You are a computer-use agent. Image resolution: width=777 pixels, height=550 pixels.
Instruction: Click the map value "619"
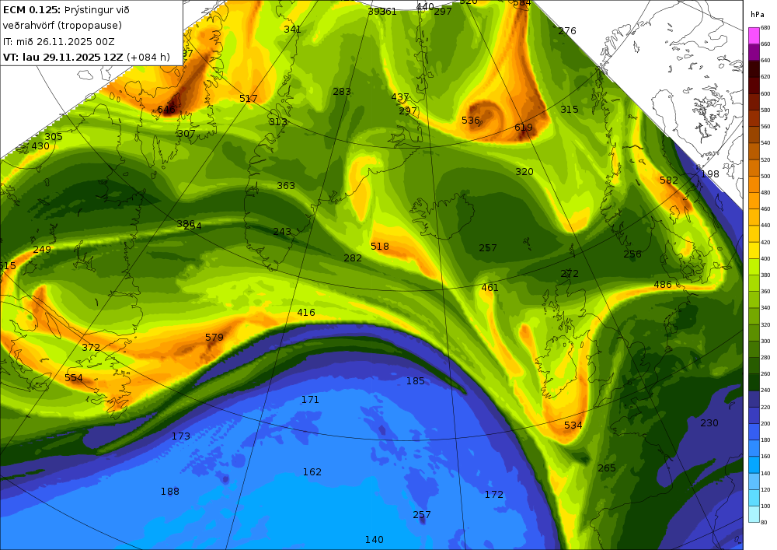523,128
